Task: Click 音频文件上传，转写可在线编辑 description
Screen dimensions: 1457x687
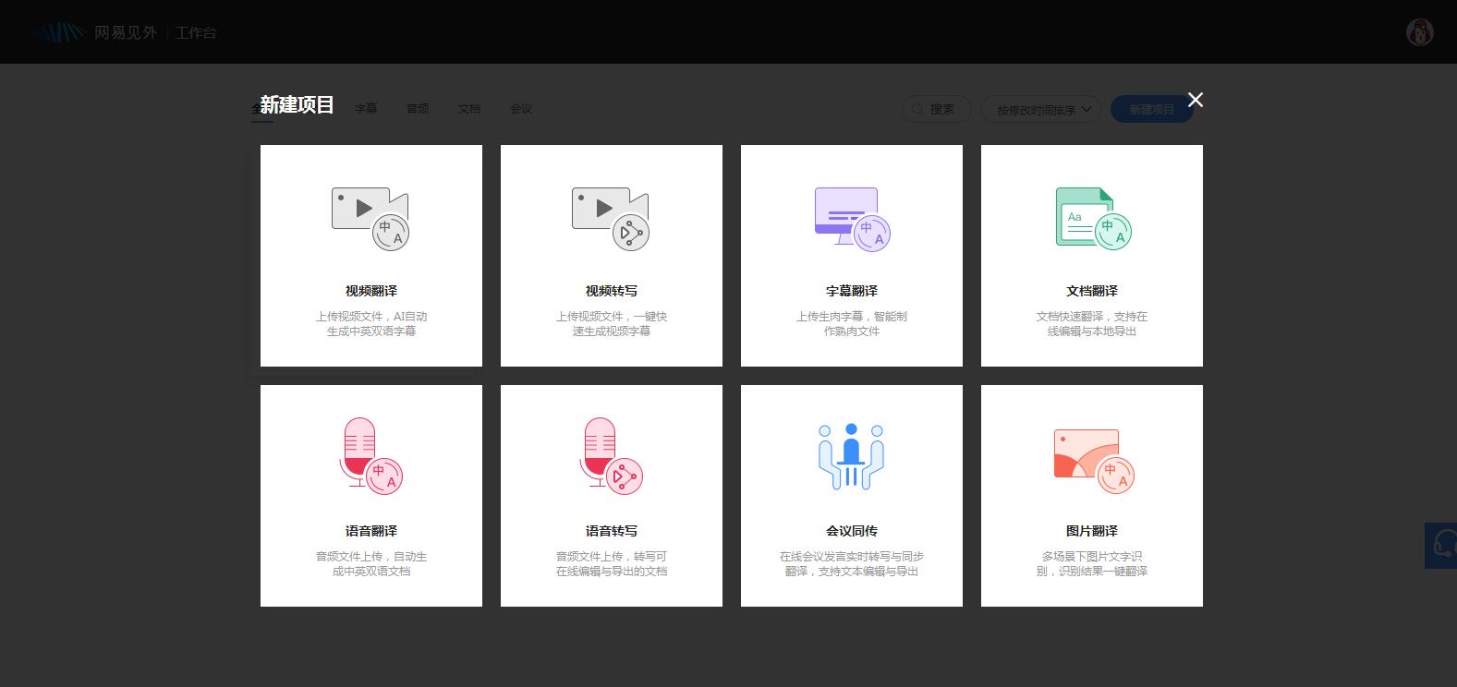Action: coord(612,563)
